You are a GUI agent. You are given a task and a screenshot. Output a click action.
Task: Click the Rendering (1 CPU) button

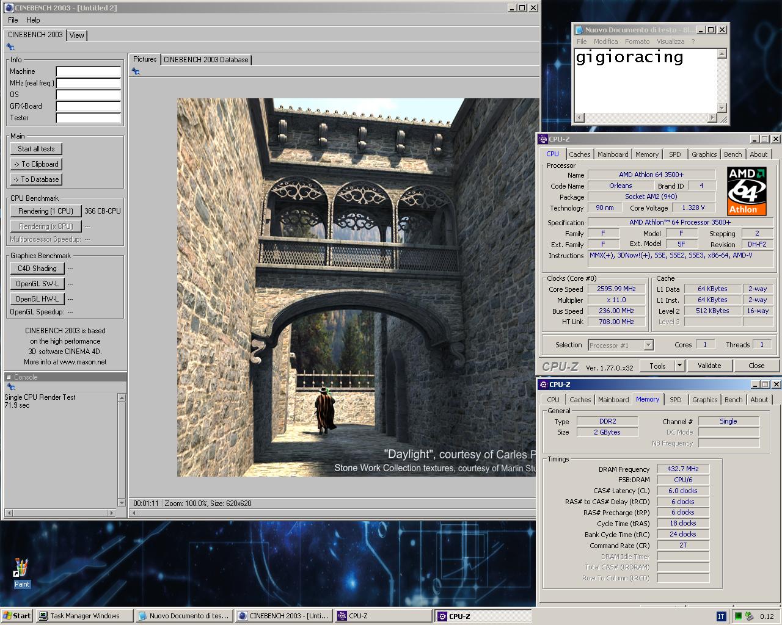(x=46, y=211)
